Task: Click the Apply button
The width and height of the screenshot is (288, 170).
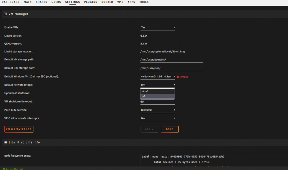Action: click(149, 129)
